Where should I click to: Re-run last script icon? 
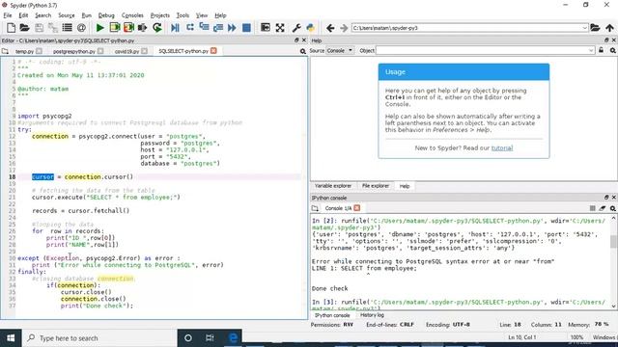click(x=157, y=28)
